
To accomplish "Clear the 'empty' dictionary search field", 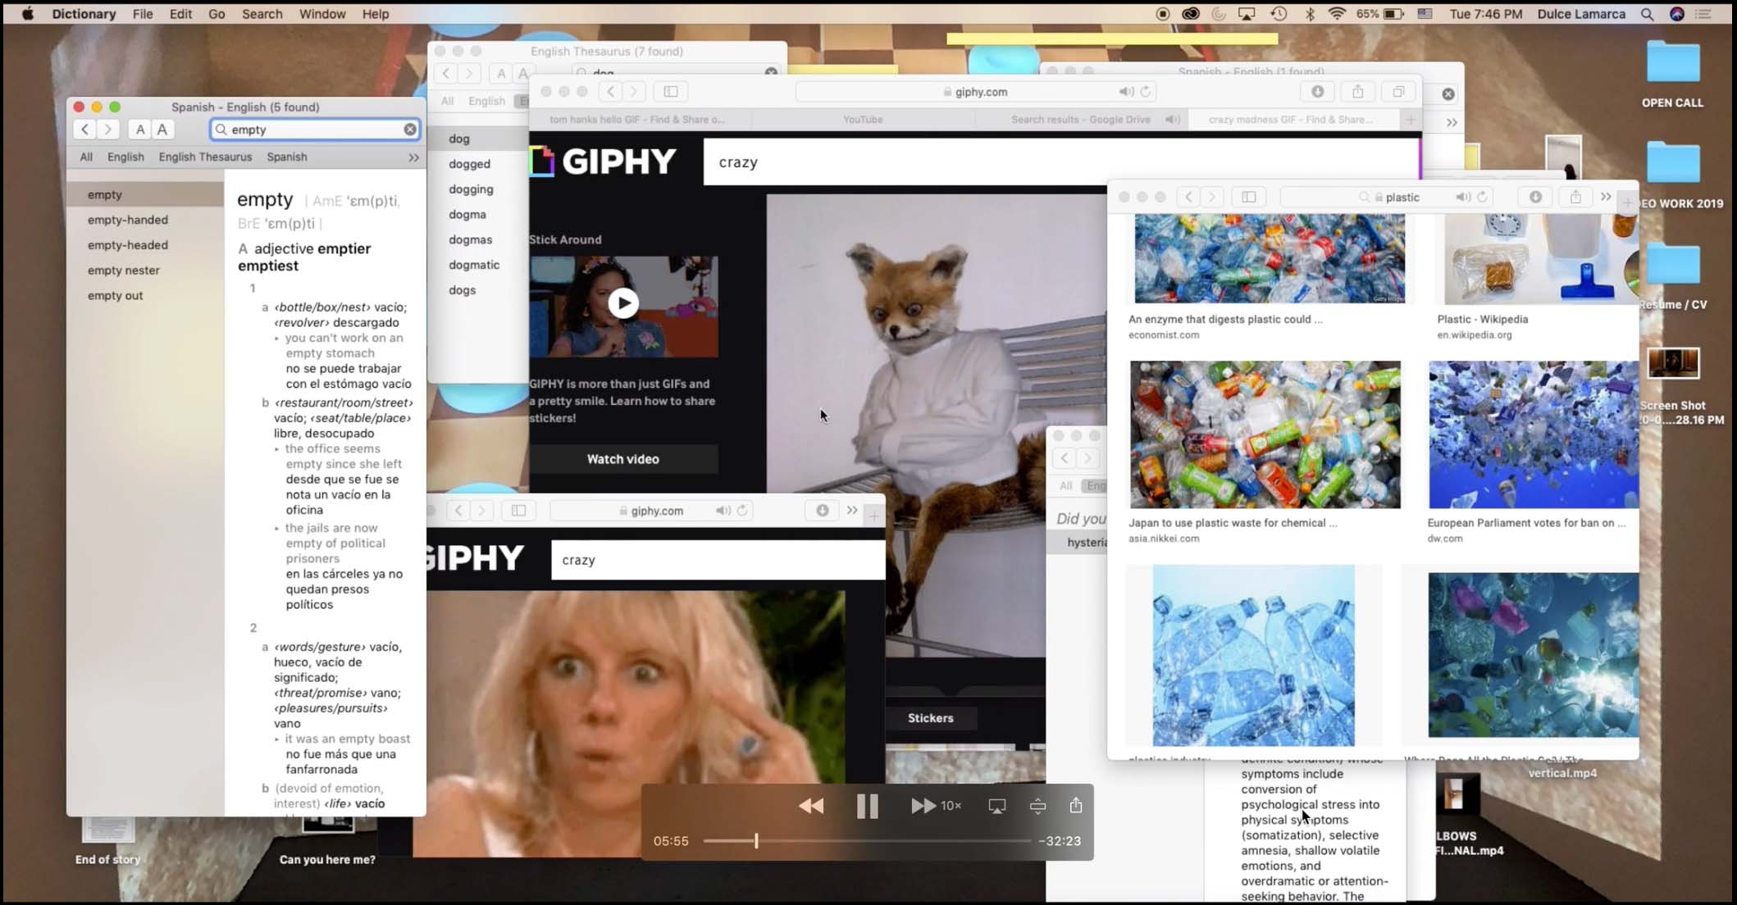I will [x=410, y=130].
